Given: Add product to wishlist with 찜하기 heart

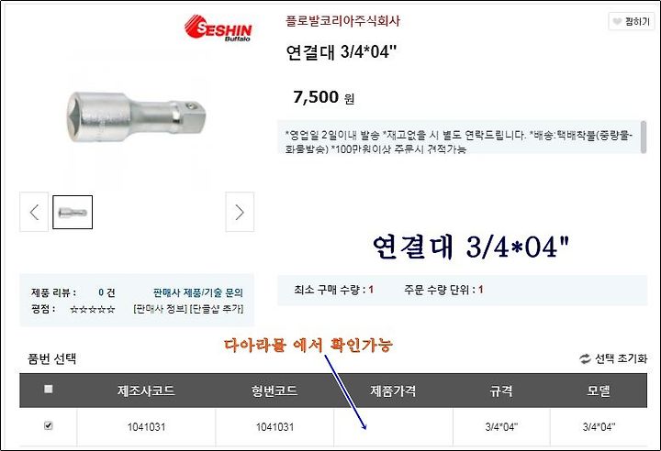Looking at the screenshot, I should [631, 21].
